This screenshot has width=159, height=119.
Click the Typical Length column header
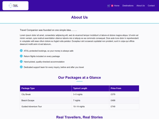[x=90, y=88]
